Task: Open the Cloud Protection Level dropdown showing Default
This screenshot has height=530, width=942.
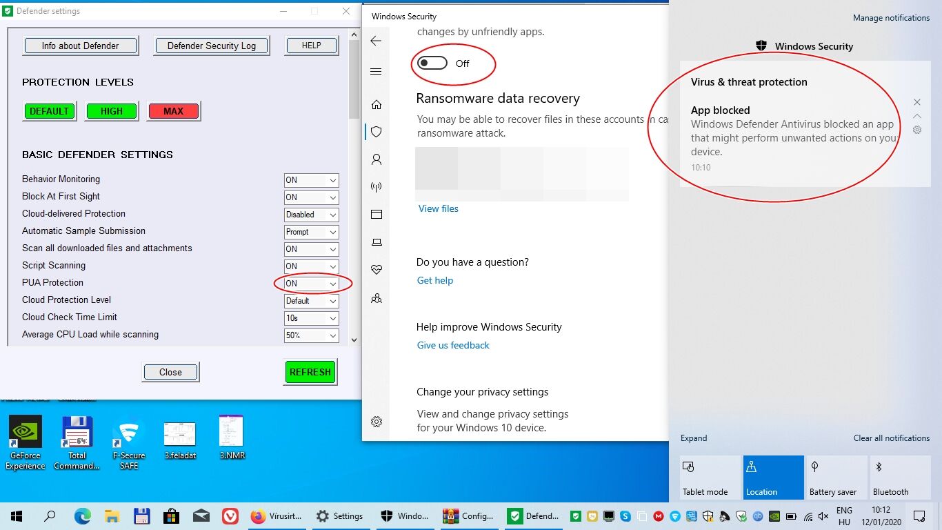Action: [x=312, y=301]
